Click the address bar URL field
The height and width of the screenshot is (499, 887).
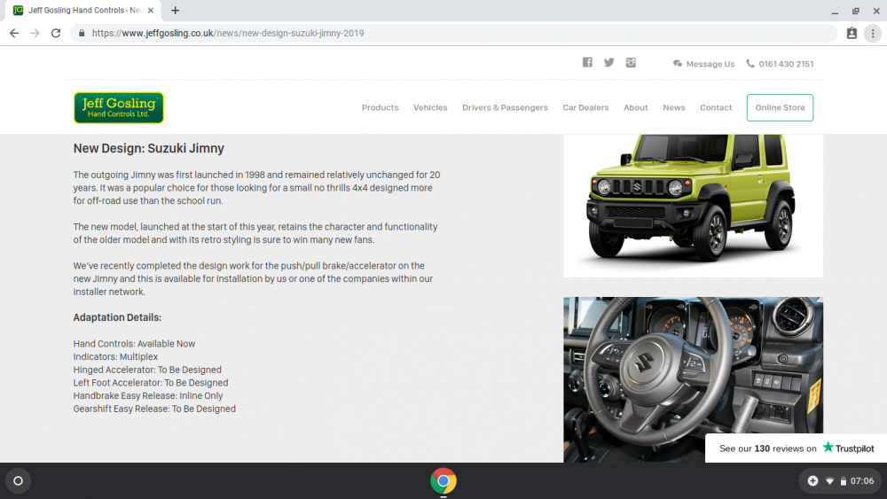[x=452, y=34]
